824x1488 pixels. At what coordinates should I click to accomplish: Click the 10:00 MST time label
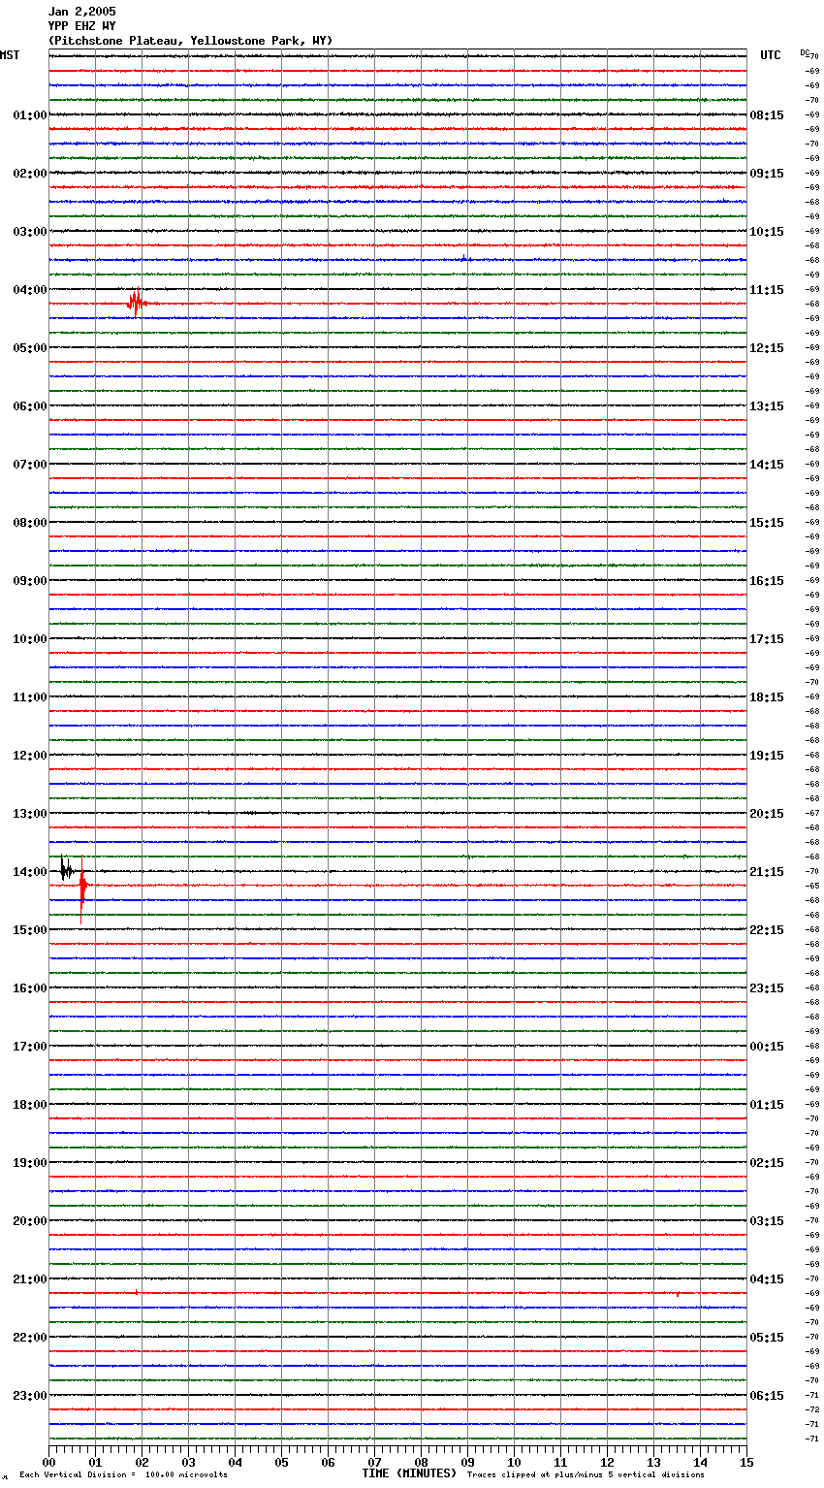click(x=30, y=639)
